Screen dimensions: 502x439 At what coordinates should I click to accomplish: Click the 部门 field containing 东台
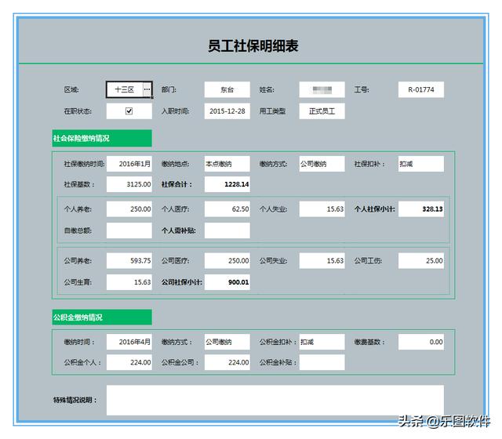[227, 90]
